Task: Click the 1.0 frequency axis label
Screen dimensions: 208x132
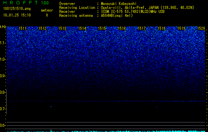Action: [2, 59]
